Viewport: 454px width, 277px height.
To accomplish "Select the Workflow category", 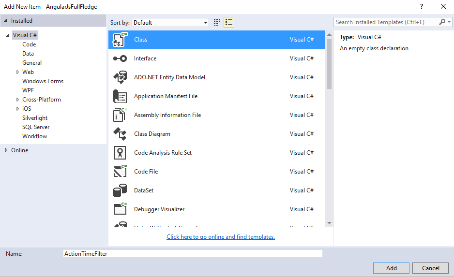I will [x=34, y=136].
